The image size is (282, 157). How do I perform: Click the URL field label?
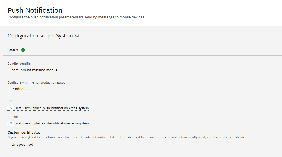tap(10, 101)
